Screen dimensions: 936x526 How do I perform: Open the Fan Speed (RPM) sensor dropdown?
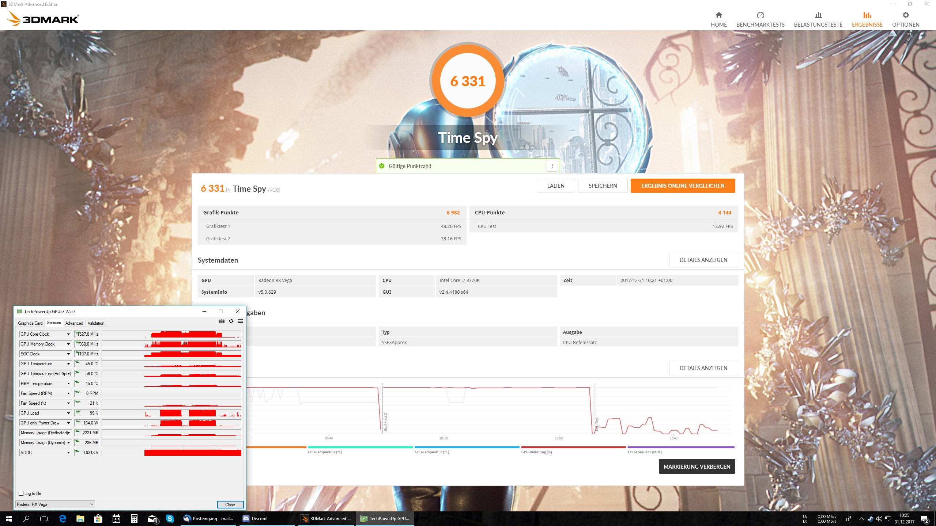68,393
